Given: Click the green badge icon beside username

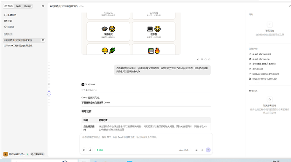Looking at the screenshot, I should (x=28, y=154).
